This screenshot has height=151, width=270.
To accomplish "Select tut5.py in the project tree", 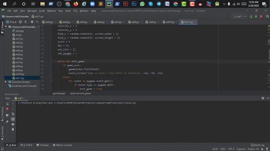I will tap(18, 55).
